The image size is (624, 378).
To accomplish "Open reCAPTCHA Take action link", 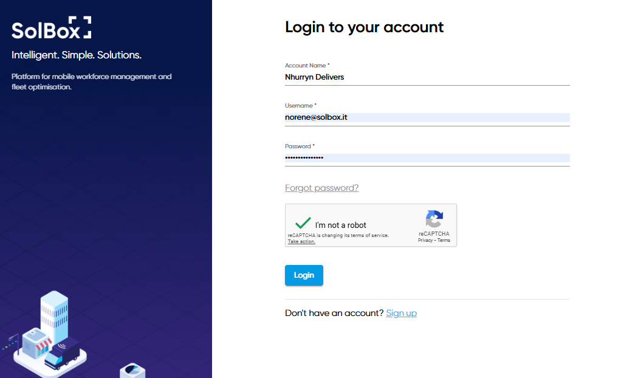I will (301, 241).
